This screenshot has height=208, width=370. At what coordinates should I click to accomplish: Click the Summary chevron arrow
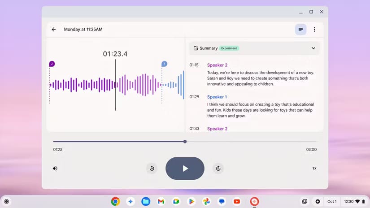pos(313,48)
